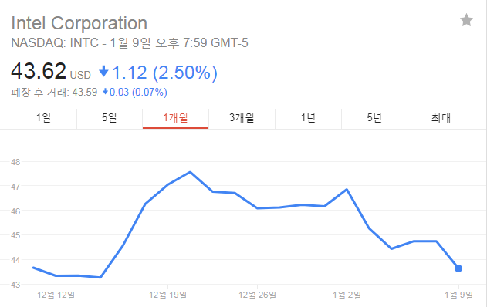This screenshot has height=307, width=487.
Task: Click the 1월 2일 axis label
Action: pyautogui.click(x=347, y=295)
